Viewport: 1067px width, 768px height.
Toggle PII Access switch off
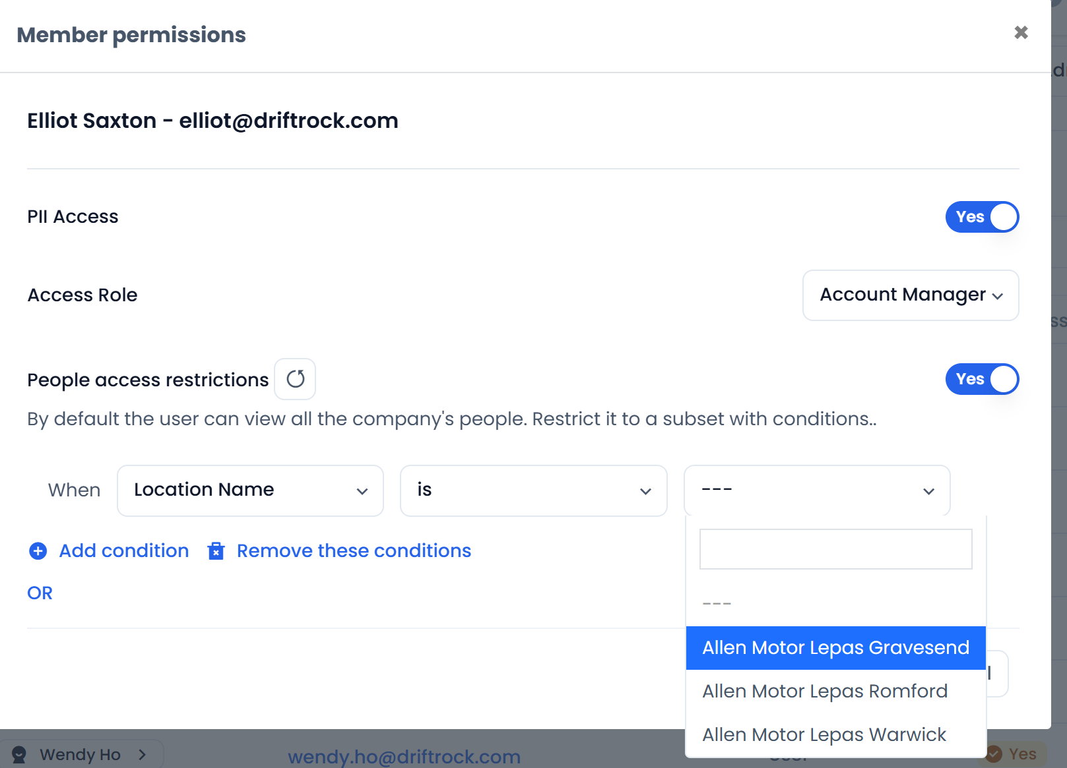[x=982, y=217]
